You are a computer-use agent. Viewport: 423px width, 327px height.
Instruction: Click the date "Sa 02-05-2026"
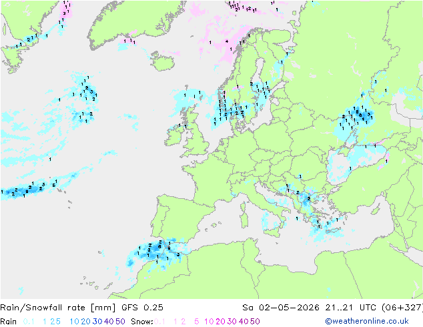[x=281, y=308]
